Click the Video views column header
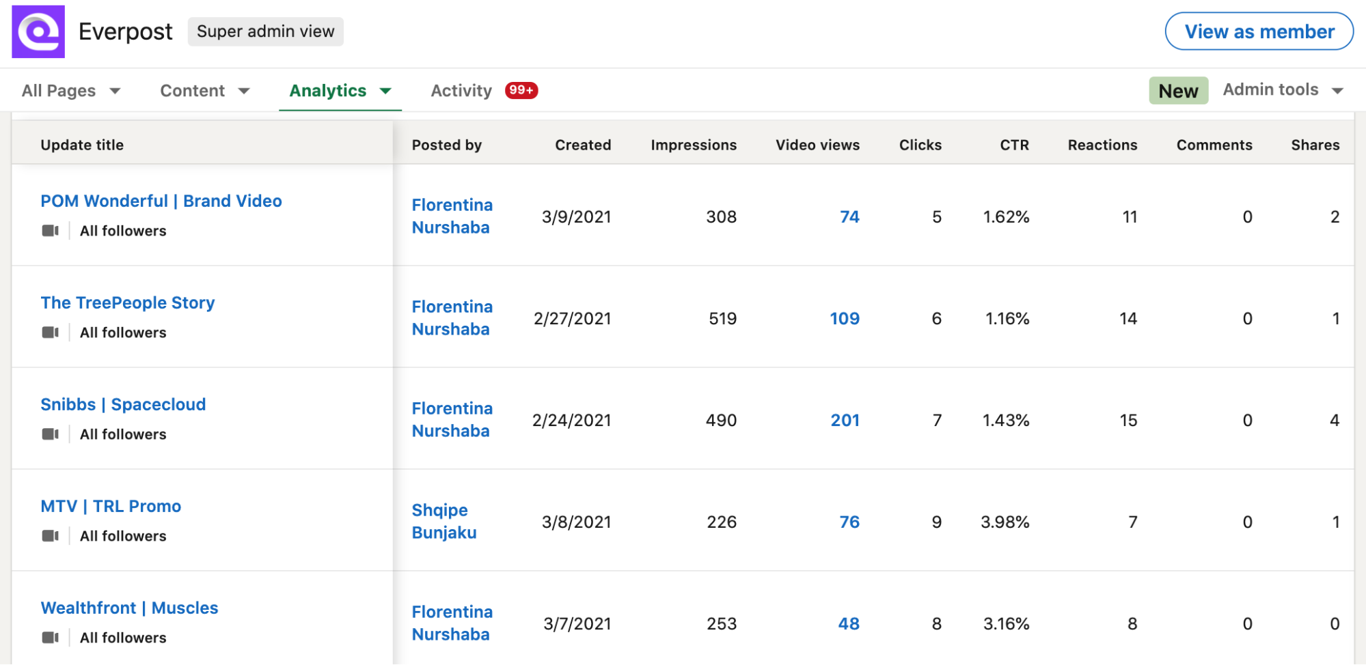Viewport: 1366px width, 665px height. click(x=817, y=145)
